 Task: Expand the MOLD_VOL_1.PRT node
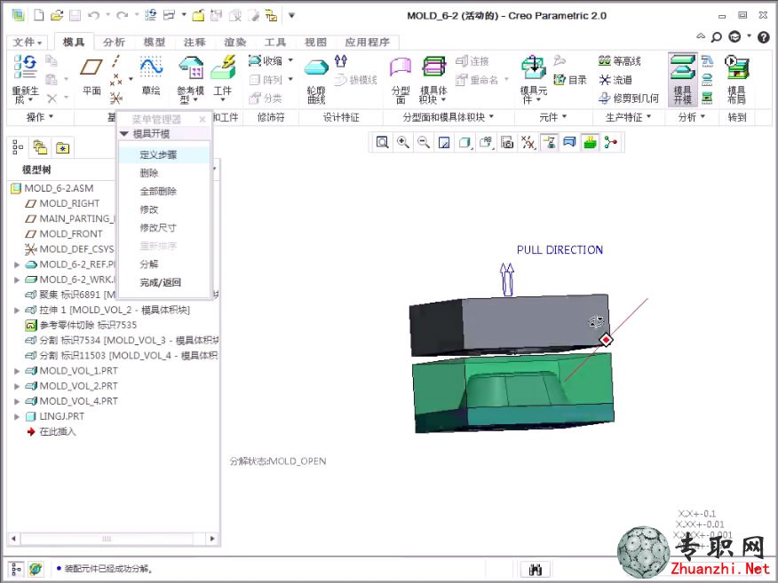pyautogui.click(x=17, y=371)
